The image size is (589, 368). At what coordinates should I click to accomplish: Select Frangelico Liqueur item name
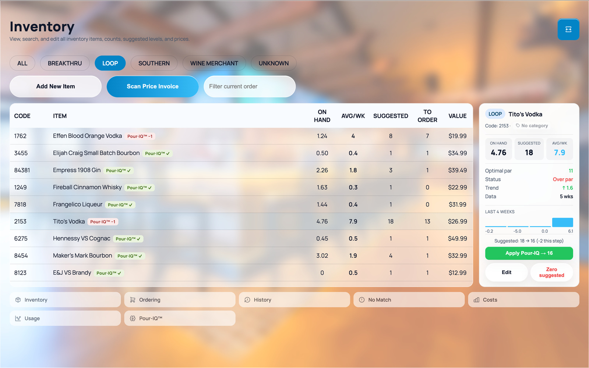(78, 204)
